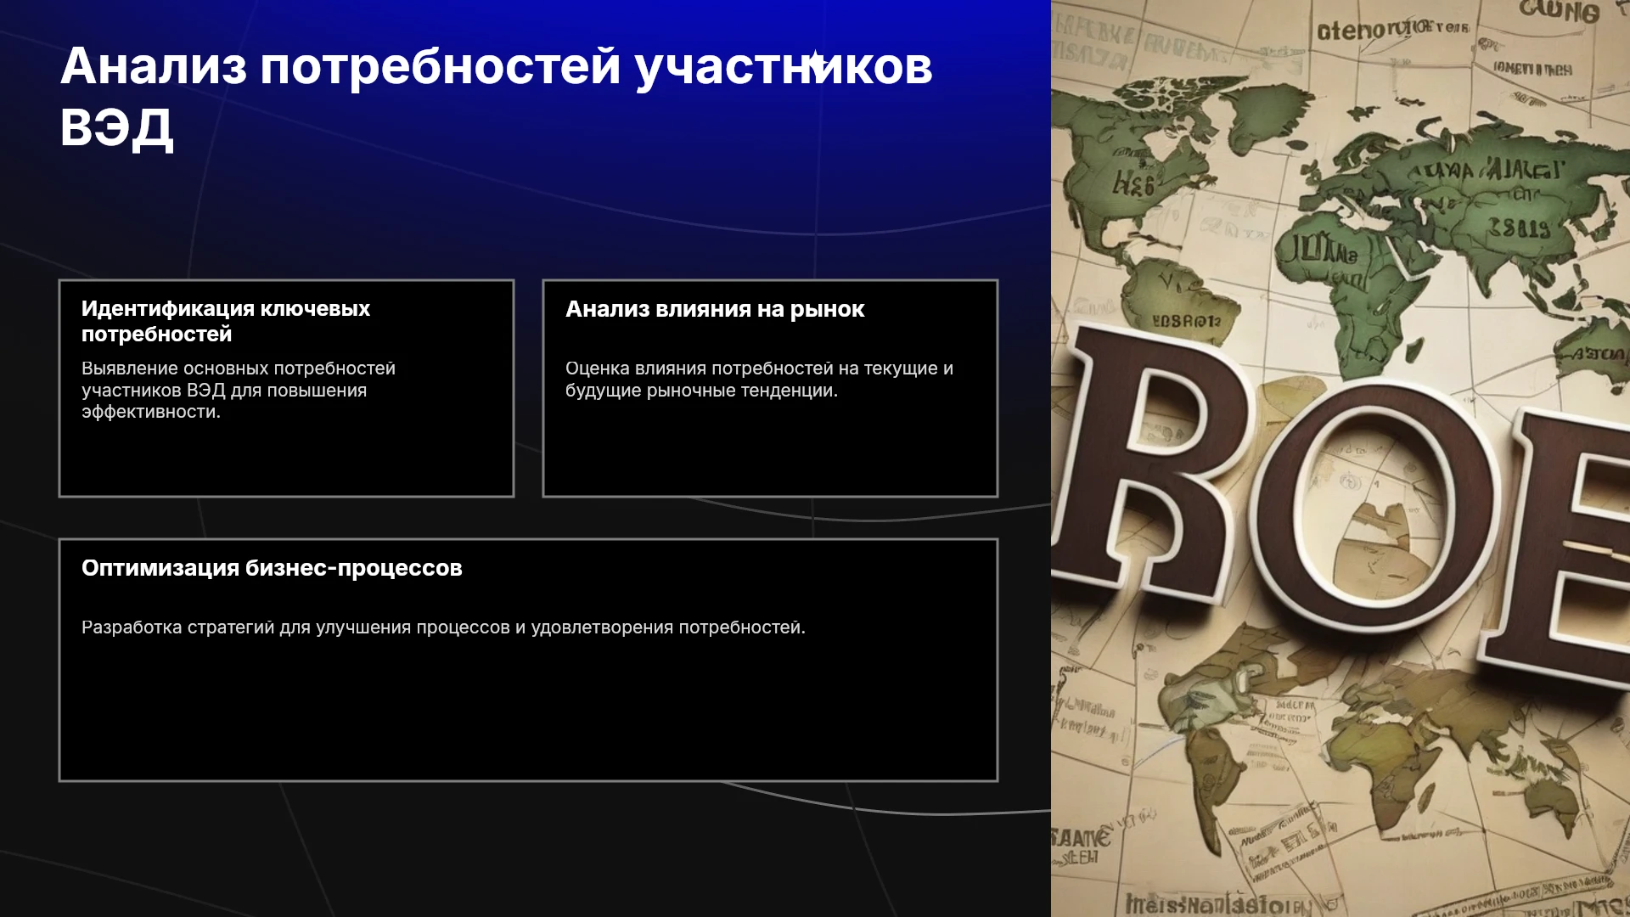Click the empty area inside the Оптимизация card
The image size is (1630, 917).
[x=528, y=713]
